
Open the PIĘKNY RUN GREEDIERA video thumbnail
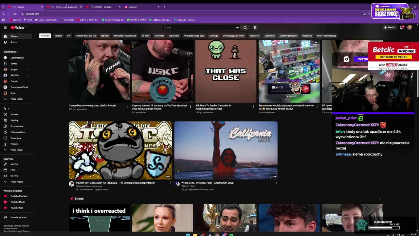(120, 150)
